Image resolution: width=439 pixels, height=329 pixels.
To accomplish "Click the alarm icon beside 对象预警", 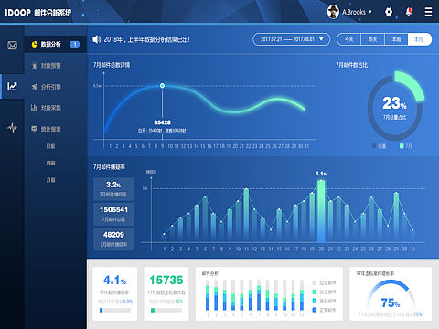I will click(x=35, y=66).
